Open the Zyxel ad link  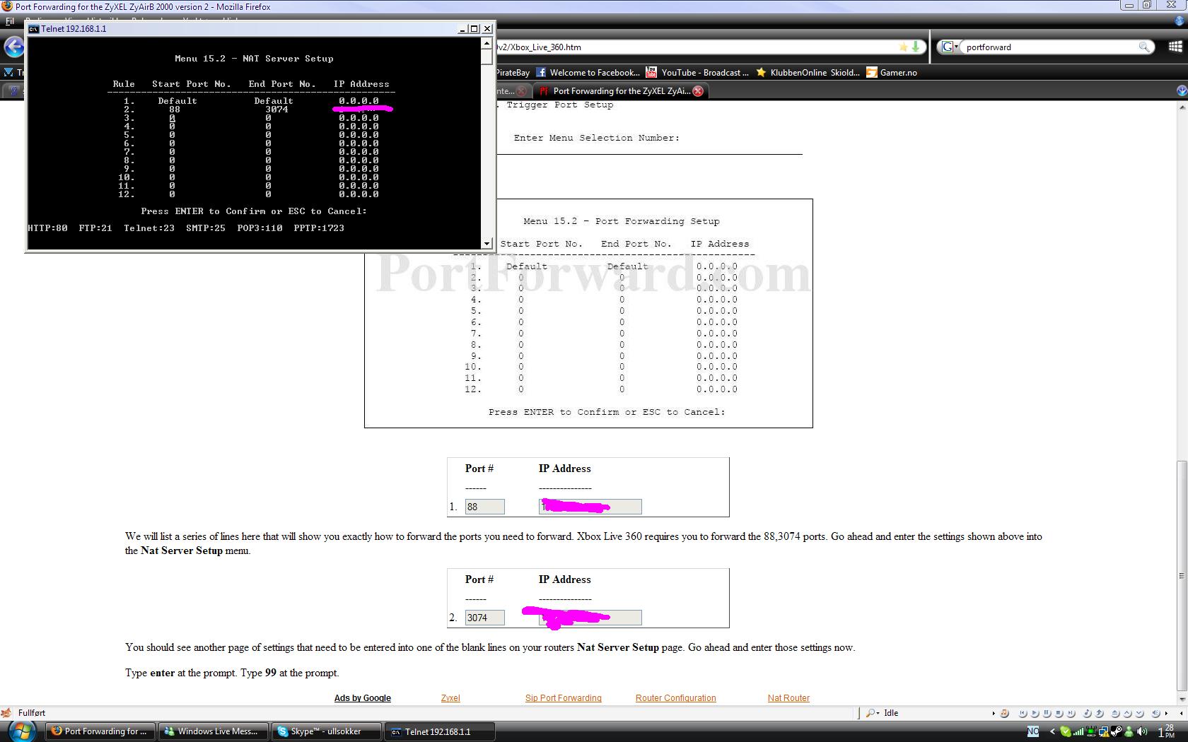pos(450,698)
